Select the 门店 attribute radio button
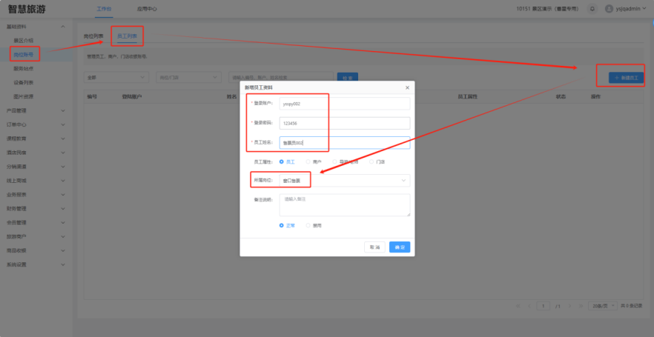Screen dimensions: 654x337 (372, 161)
